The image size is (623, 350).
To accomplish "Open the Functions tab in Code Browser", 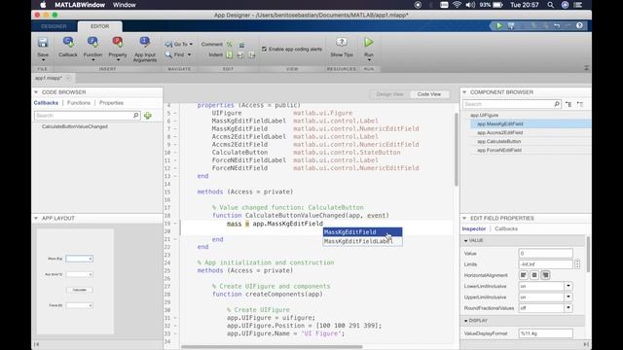I will point(79,103).
